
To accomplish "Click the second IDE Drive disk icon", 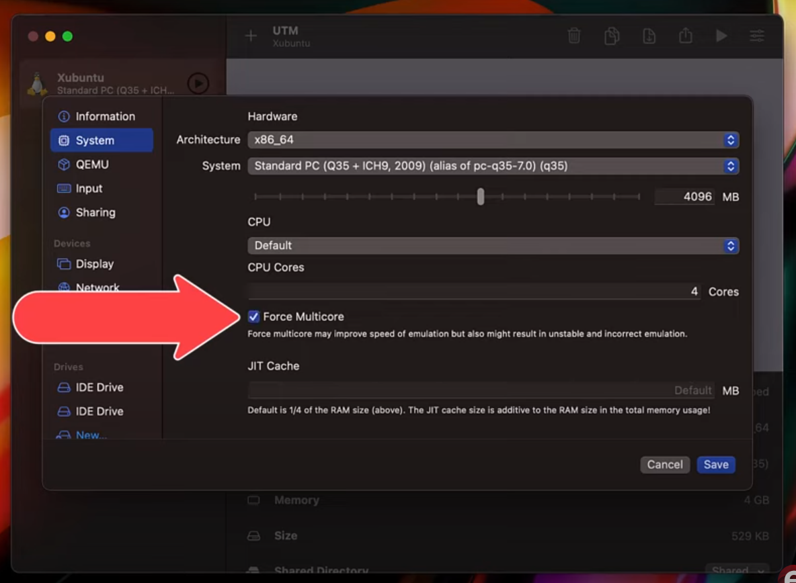I will click(x=64, y=412).
